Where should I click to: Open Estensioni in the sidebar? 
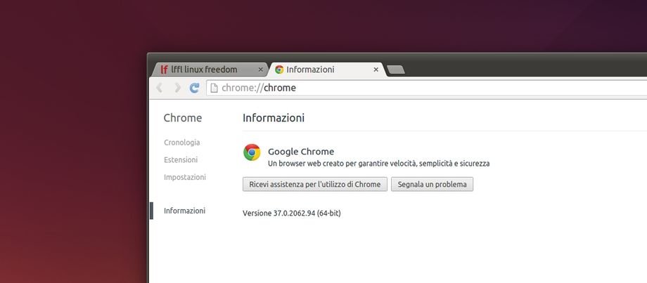coord(181,160)
